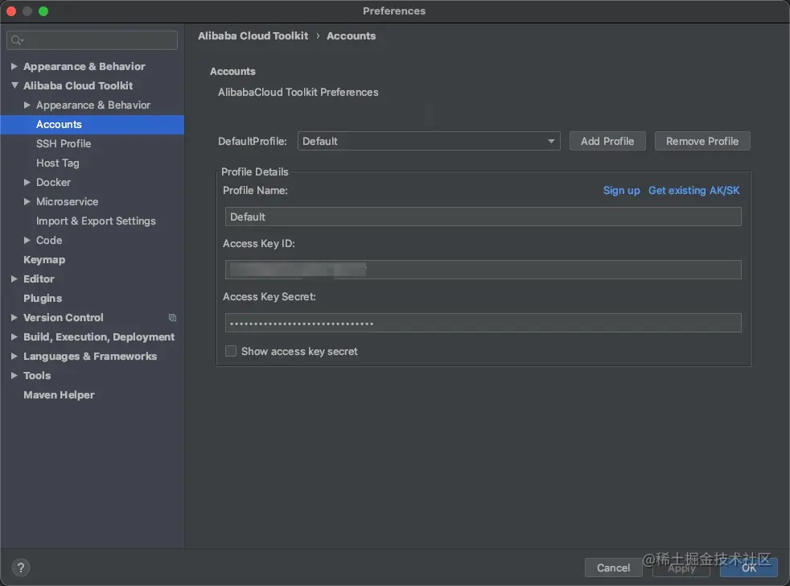790x586 pixels.
Task: Click AlibabaCloud Toolkit Preferences text
Action: coord(298,93)
